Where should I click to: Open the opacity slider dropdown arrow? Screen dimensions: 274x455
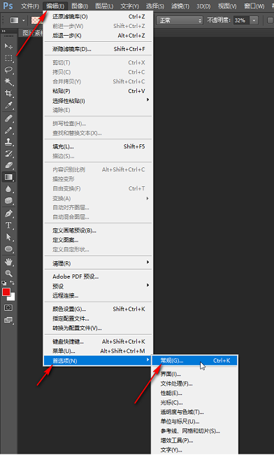point(254,20)
